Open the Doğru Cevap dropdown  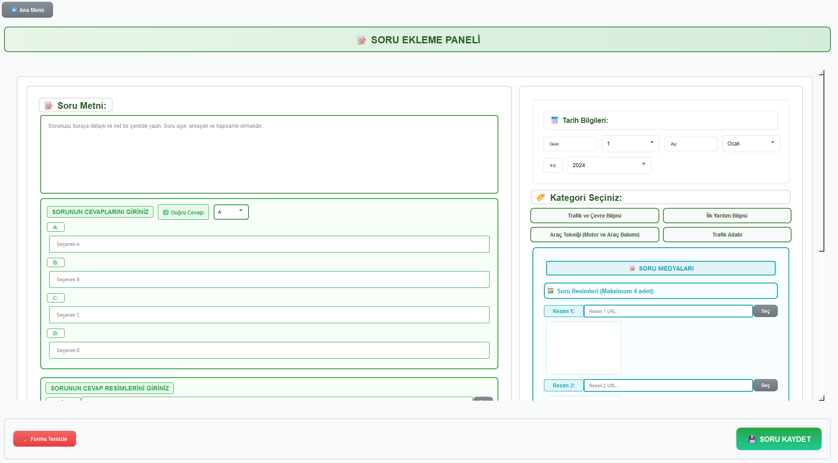click(231, 212)
